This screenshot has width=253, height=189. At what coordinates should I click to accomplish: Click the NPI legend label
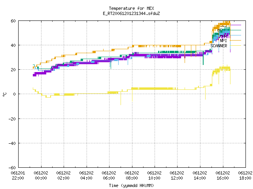click(223, 41)
